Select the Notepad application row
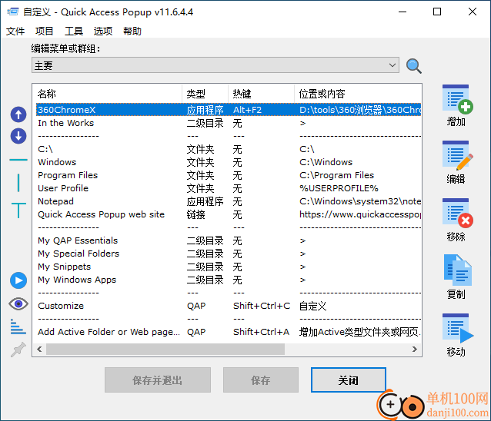 click(229, 201)
